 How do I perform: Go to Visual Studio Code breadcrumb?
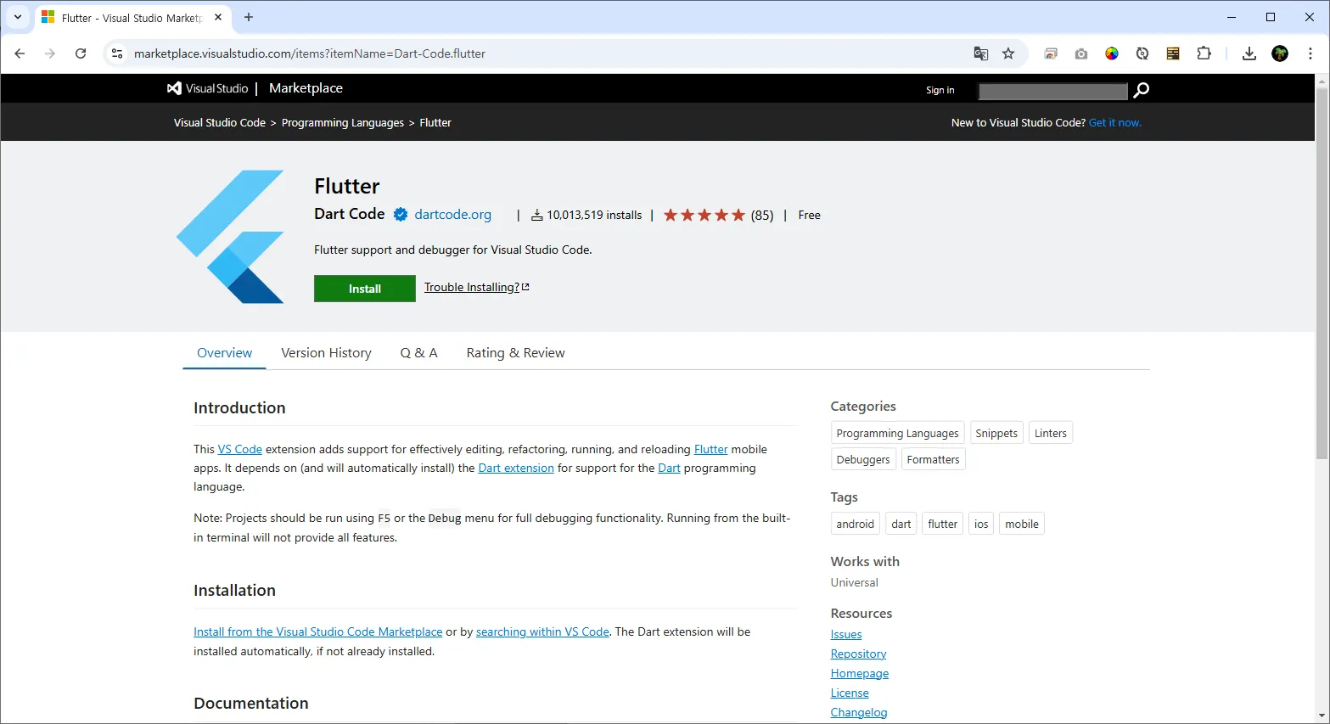pyautogui.click(x=220, y=123)
